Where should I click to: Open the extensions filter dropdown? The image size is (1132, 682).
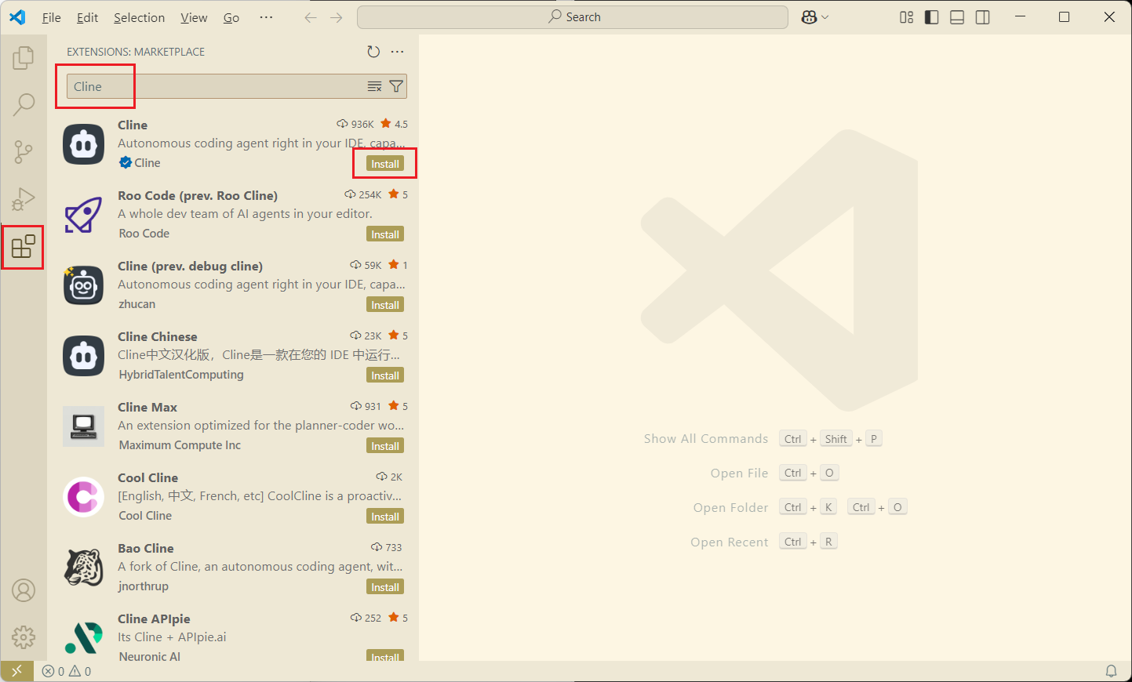coord(396,86)
